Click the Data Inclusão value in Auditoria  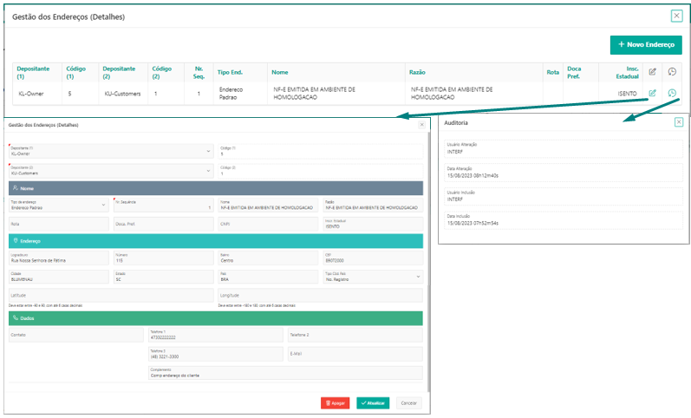473,223
